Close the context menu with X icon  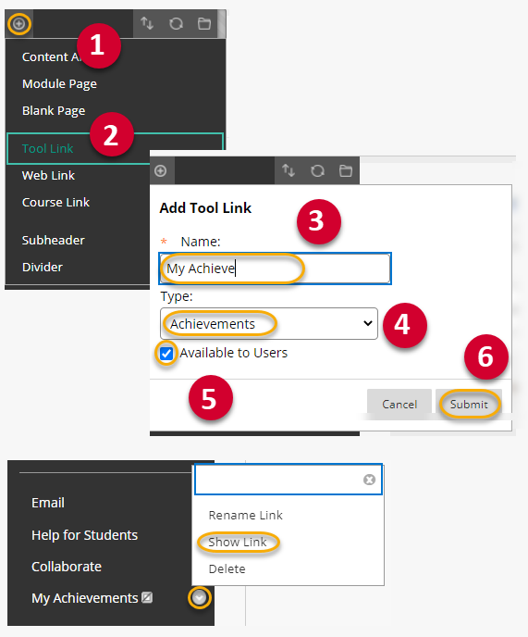click(x=369, y=480)
